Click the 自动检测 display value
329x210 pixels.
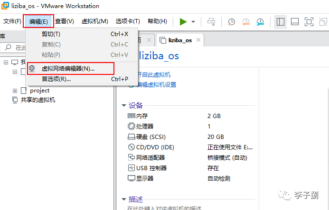(x=219, y=179)
